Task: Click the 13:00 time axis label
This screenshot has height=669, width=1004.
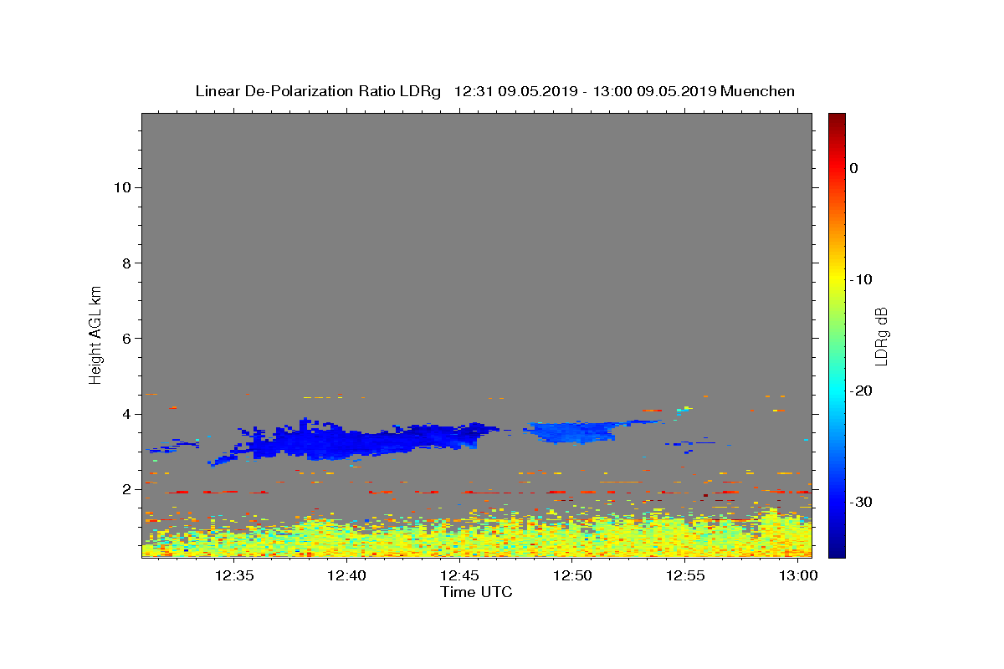Action: [x=799, y=575]
